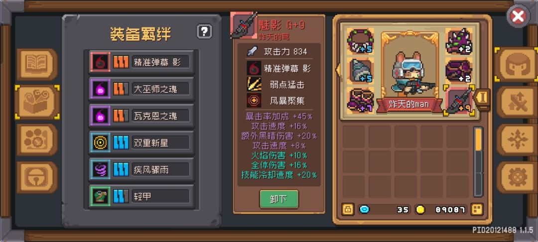Click the inventory sort grid icon
Viewport: 538px width, 242px height.
[477, 209]
